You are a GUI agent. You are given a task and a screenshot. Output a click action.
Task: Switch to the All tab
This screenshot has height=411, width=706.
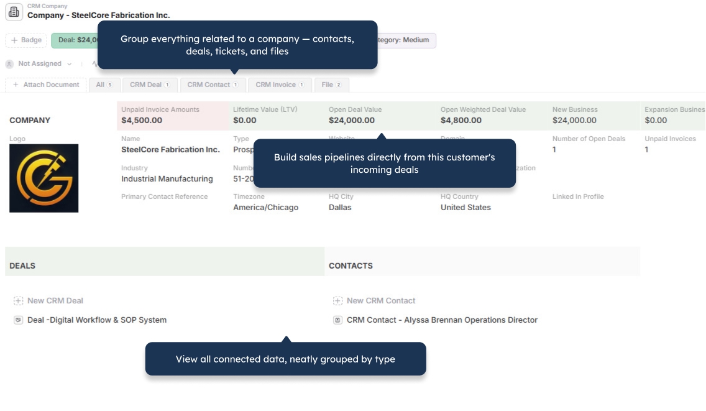[104, 85]
